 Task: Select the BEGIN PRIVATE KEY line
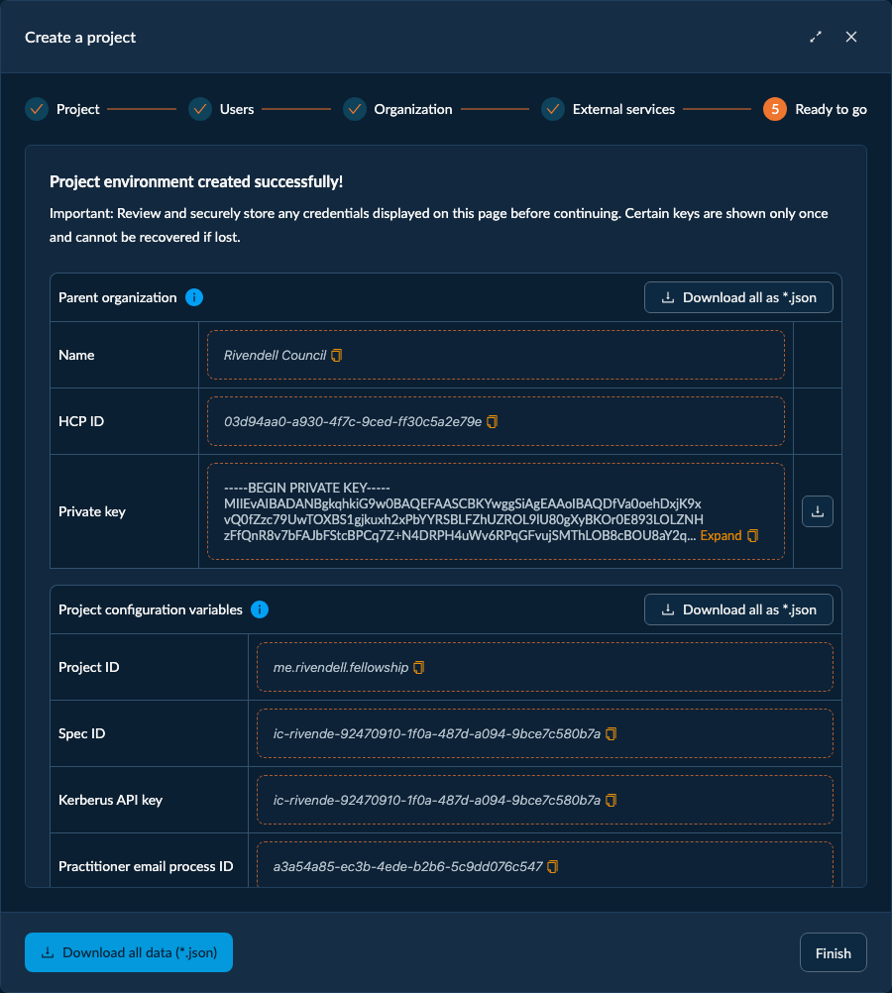[x=306, y=489]
